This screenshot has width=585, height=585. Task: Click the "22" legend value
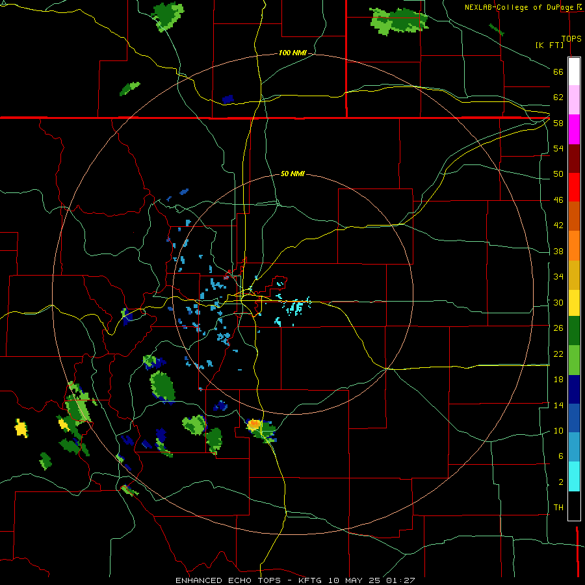(558, 354)
